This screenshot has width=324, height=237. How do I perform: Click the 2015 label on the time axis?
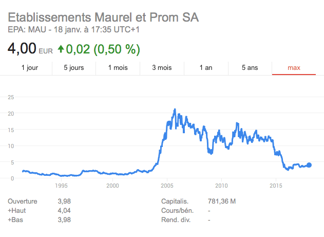276,186
